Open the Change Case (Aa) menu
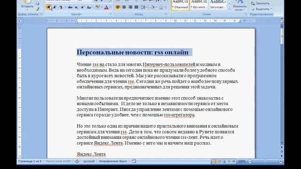 [x=89, y=8]
